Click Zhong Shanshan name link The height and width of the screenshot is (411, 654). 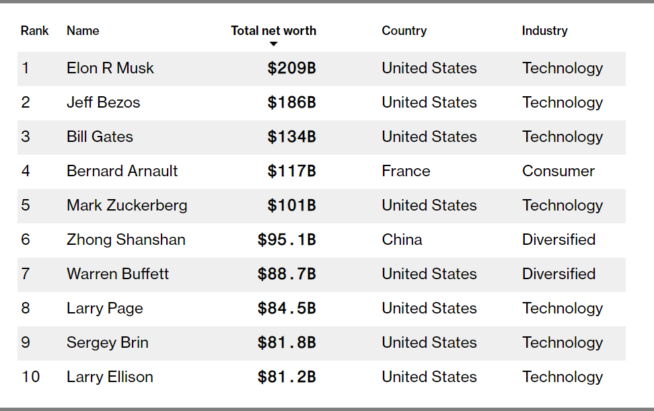[126, 240]
